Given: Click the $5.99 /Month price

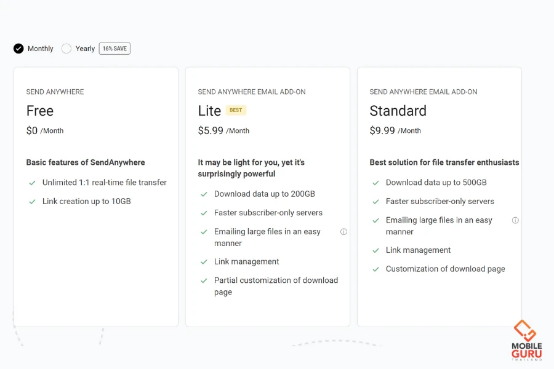Looking at the screenshot, I should click(x=223, y=130).
